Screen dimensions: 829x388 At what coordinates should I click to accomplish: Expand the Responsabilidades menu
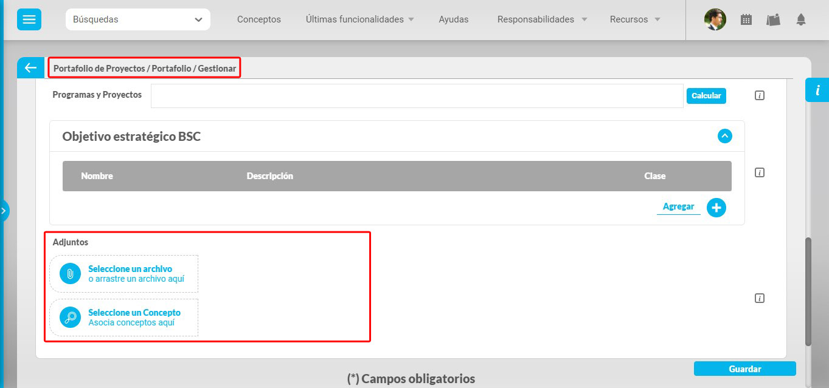(542, 19)
